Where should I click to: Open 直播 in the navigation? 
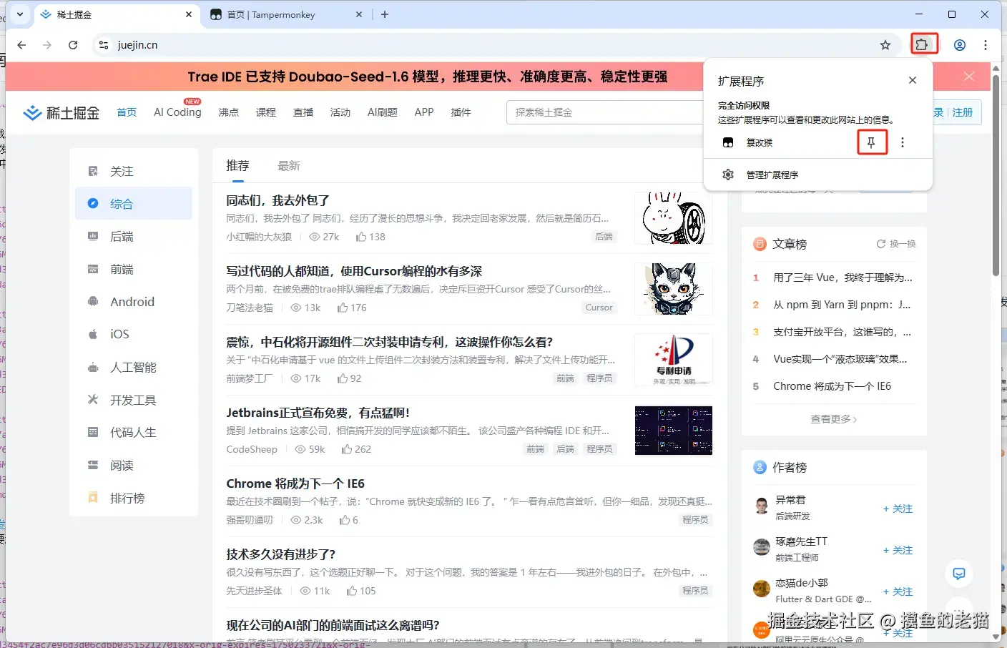(303, 112)
